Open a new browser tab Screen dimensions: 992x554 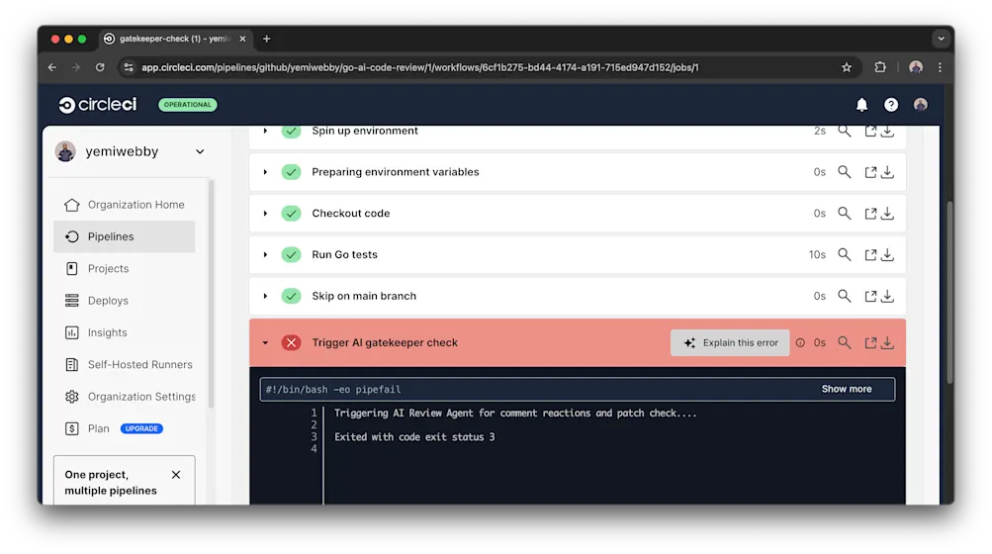[x=266, y=39]
